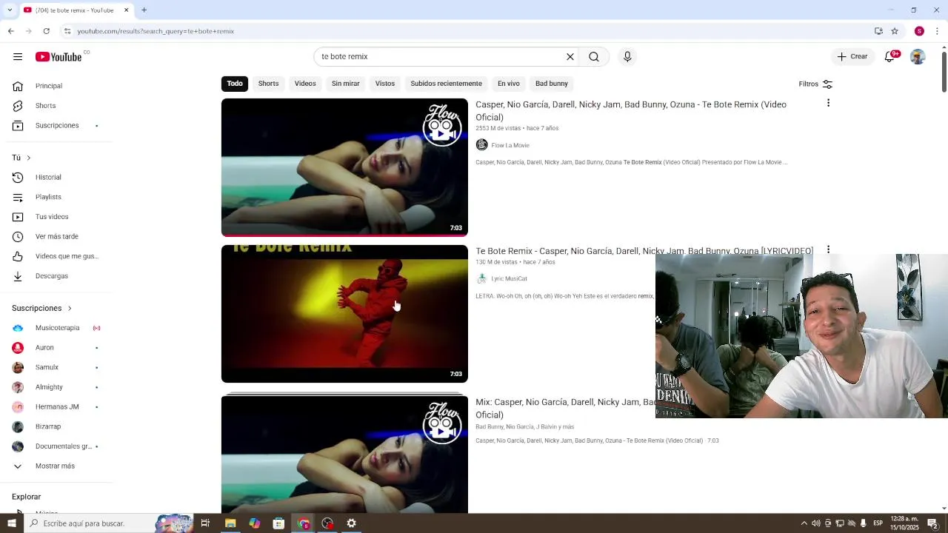The width and height of the screenshot is (948, 533).
Task: Open File Explorer from the taskbar
Action: (230, 523)
